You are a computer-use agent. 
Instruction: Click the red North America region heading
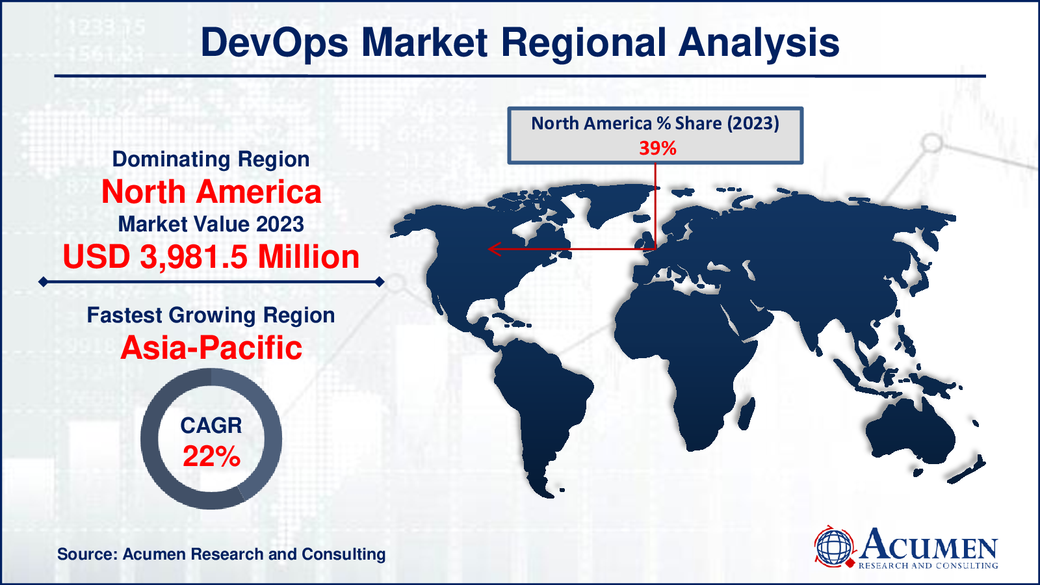pyautogui.click(x=211, y=192)
